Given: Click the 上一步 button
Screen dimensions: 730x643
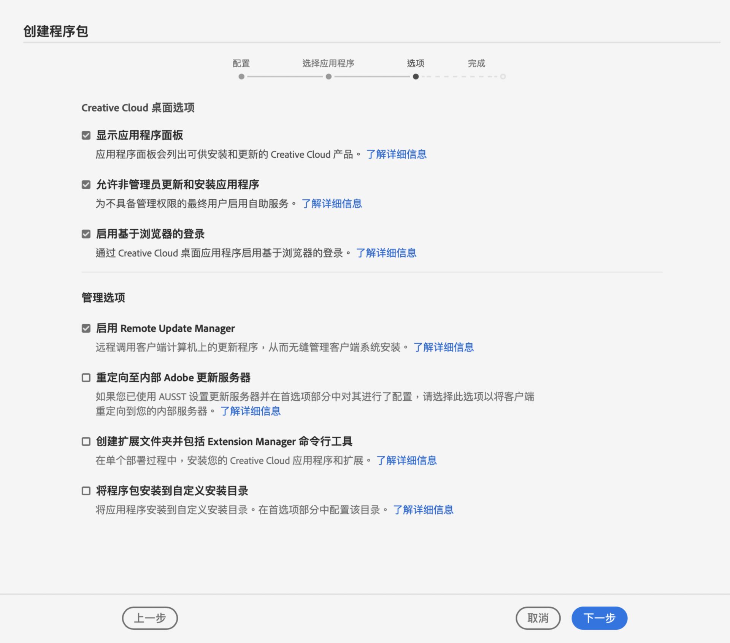Looking at the screenshot, I should [150, 618].
